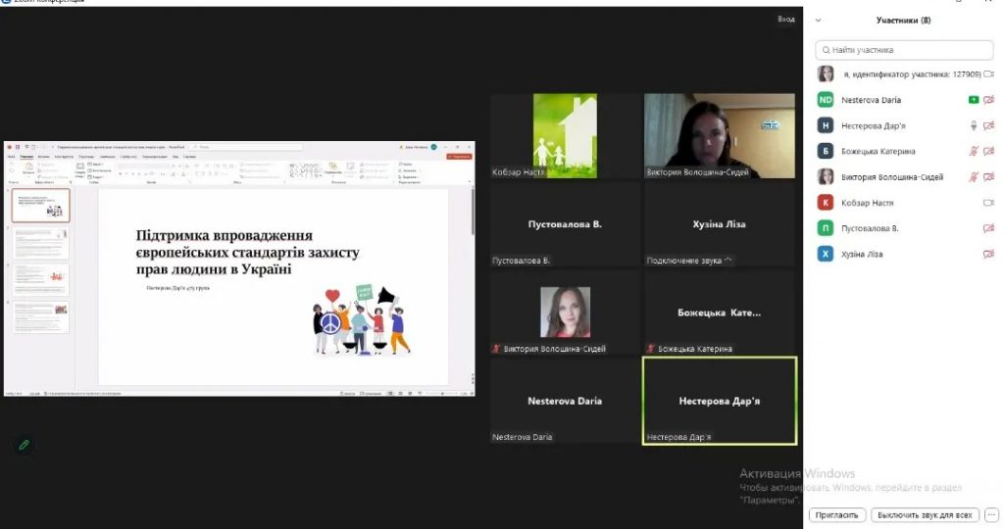Screen dimensions: 1004x529
Task: Open the three-dots more options menu
Action: point(990,513)
